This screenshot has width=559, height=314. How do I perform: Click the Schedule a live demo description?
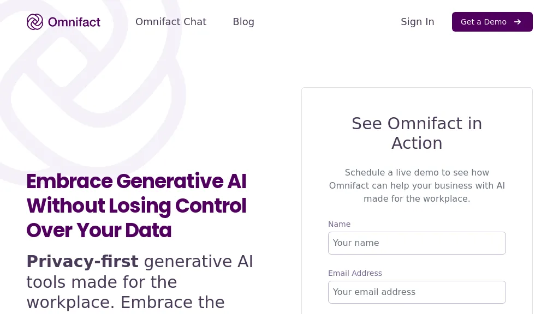click(417, 185)
